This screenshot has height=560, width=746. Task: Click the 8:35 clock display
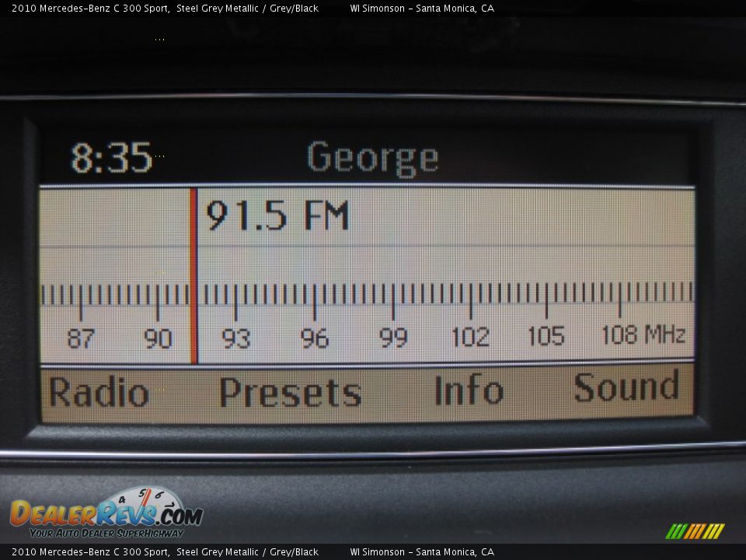(111, 158)
